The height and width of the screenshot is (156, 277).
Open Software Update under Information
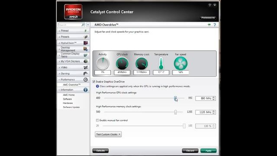click(x=71, y=107)
